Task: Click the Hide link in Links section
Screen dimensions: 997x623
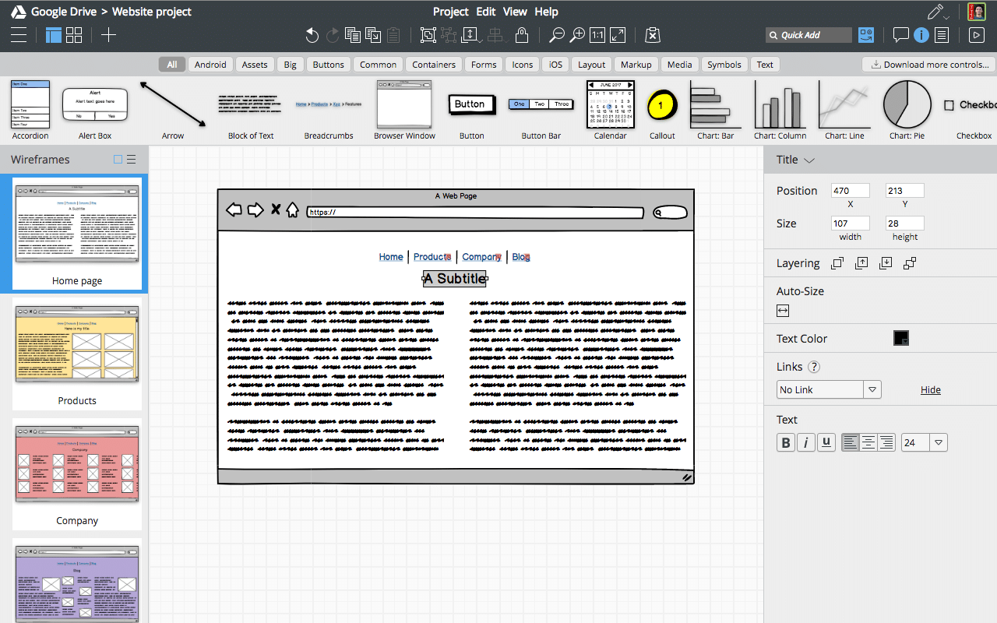Action: click(930, 389)
